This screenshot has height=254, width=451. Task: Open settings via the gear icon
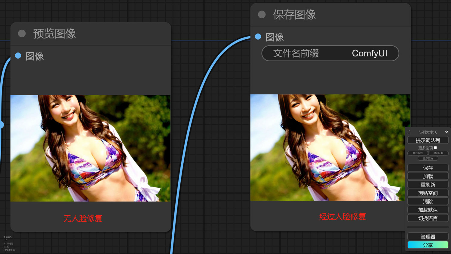(446, 132)
